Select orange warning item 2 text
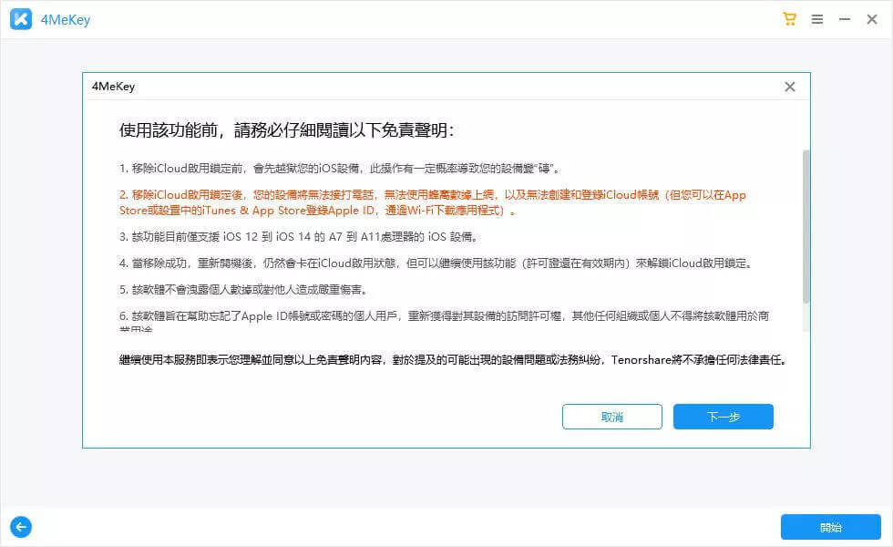This screenshot has height=547, width=893. pyautogui.click(x=433, y=202)
